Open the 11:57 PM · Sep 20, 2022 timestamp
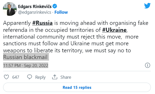The image size is (155, 94). pyautogui.click(x=26, y=66)
